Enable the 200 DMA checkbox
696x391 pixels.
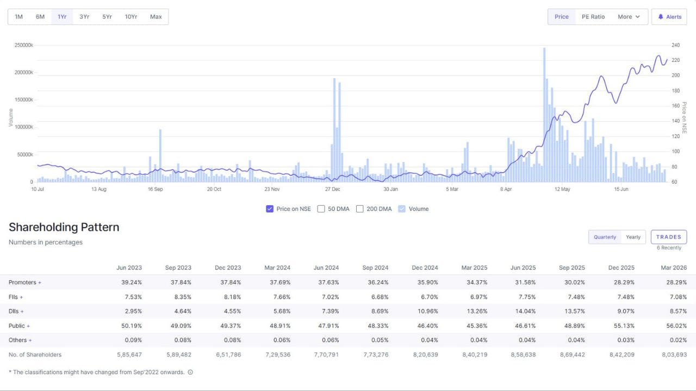point(360,209)
